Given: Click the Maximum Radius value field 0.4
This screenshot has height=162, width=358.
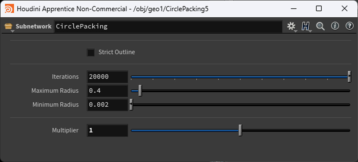Looking at the screenshot, I should pyautogui.click(x=107, y=91).
